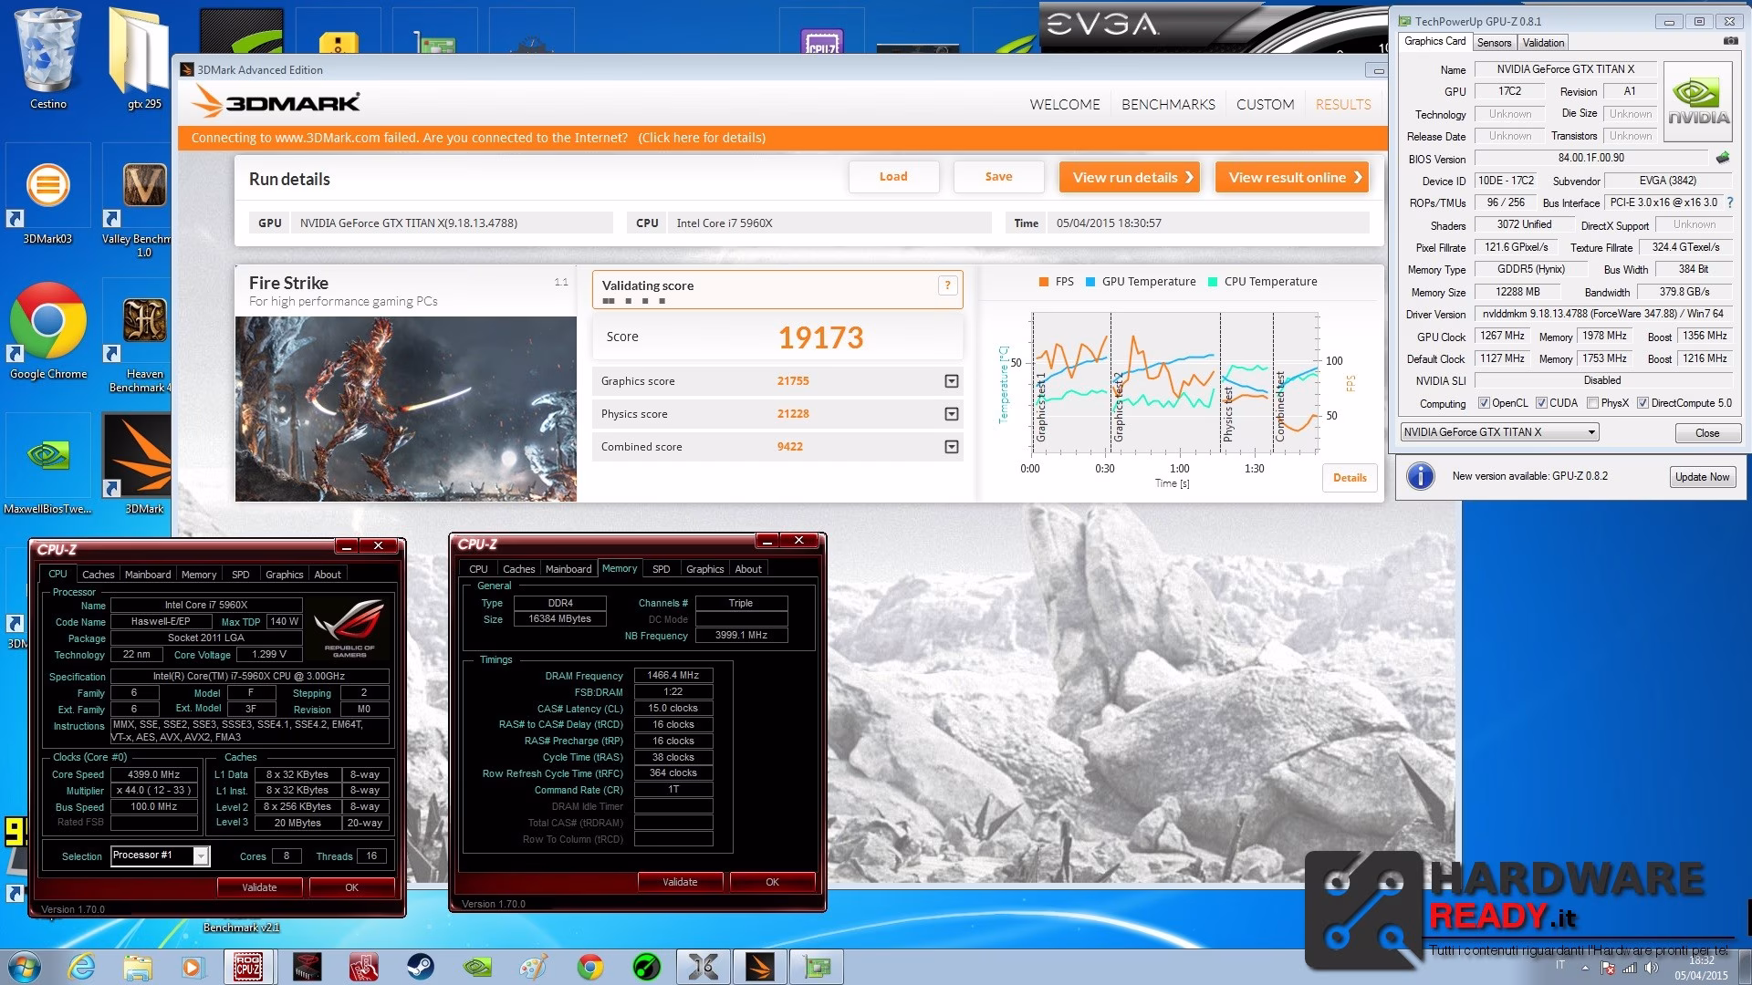The image size is (1752, 985).
Task: Open the Mainboard tab in left CPU-Z window
Action: (x=148, y=575)
